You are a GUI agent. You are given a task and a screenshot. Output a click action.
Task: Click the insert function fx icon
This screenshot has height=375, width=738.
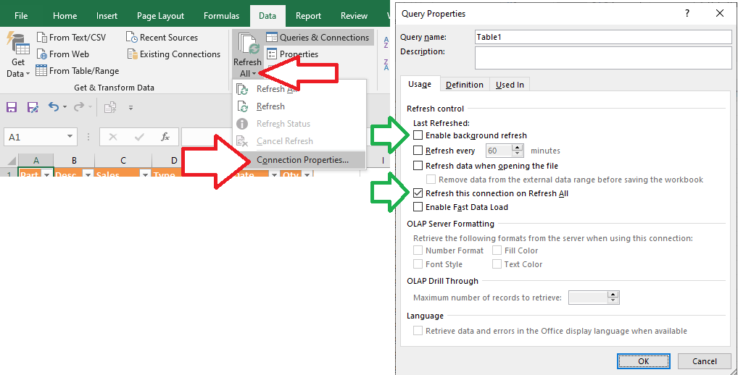165,137
